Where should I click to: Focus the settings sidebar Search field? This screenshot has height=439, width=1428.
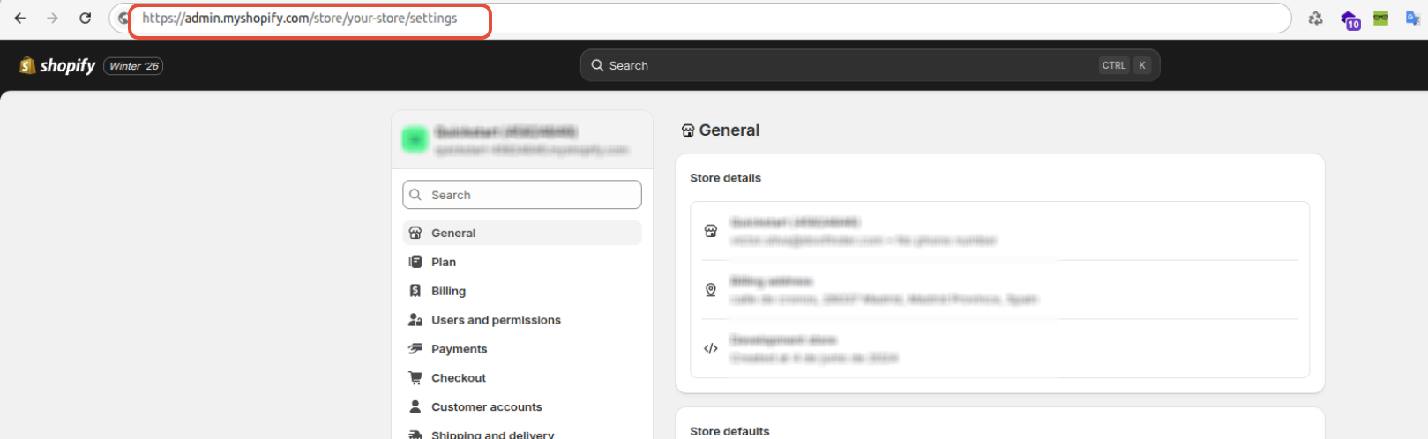(x=522, y=195)
